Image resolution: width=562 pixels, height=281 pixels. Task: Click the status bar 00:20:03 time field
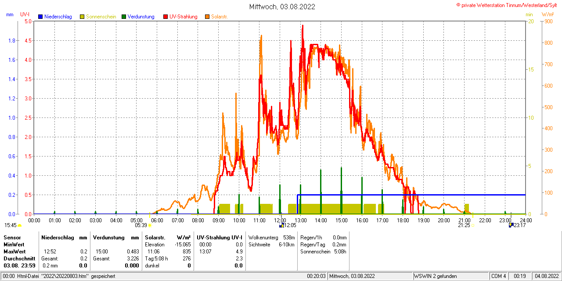(316, 276)
